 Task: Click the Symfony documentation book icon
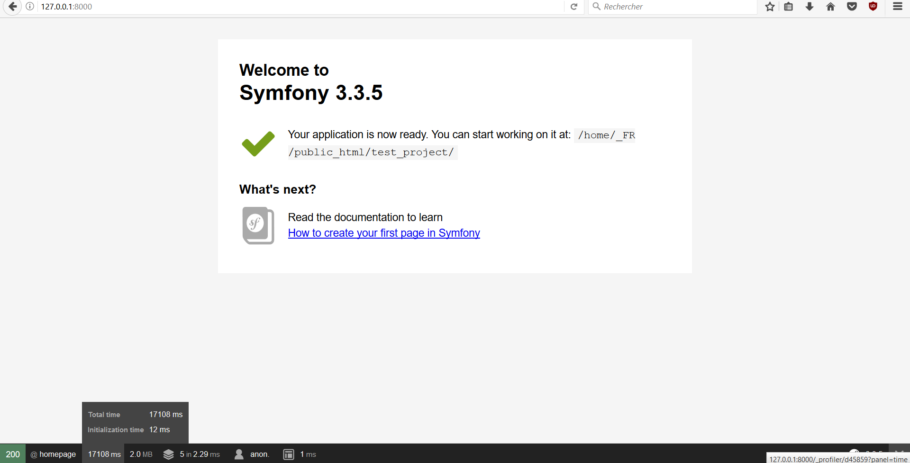(258, 225)
